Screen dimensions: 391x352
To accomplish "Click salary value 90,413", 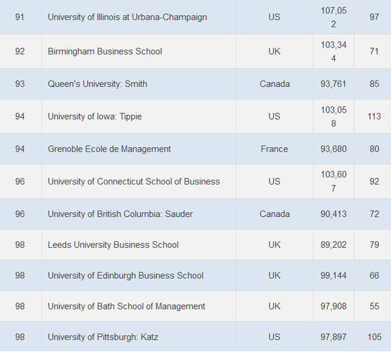I will click(x=333, y=214).
